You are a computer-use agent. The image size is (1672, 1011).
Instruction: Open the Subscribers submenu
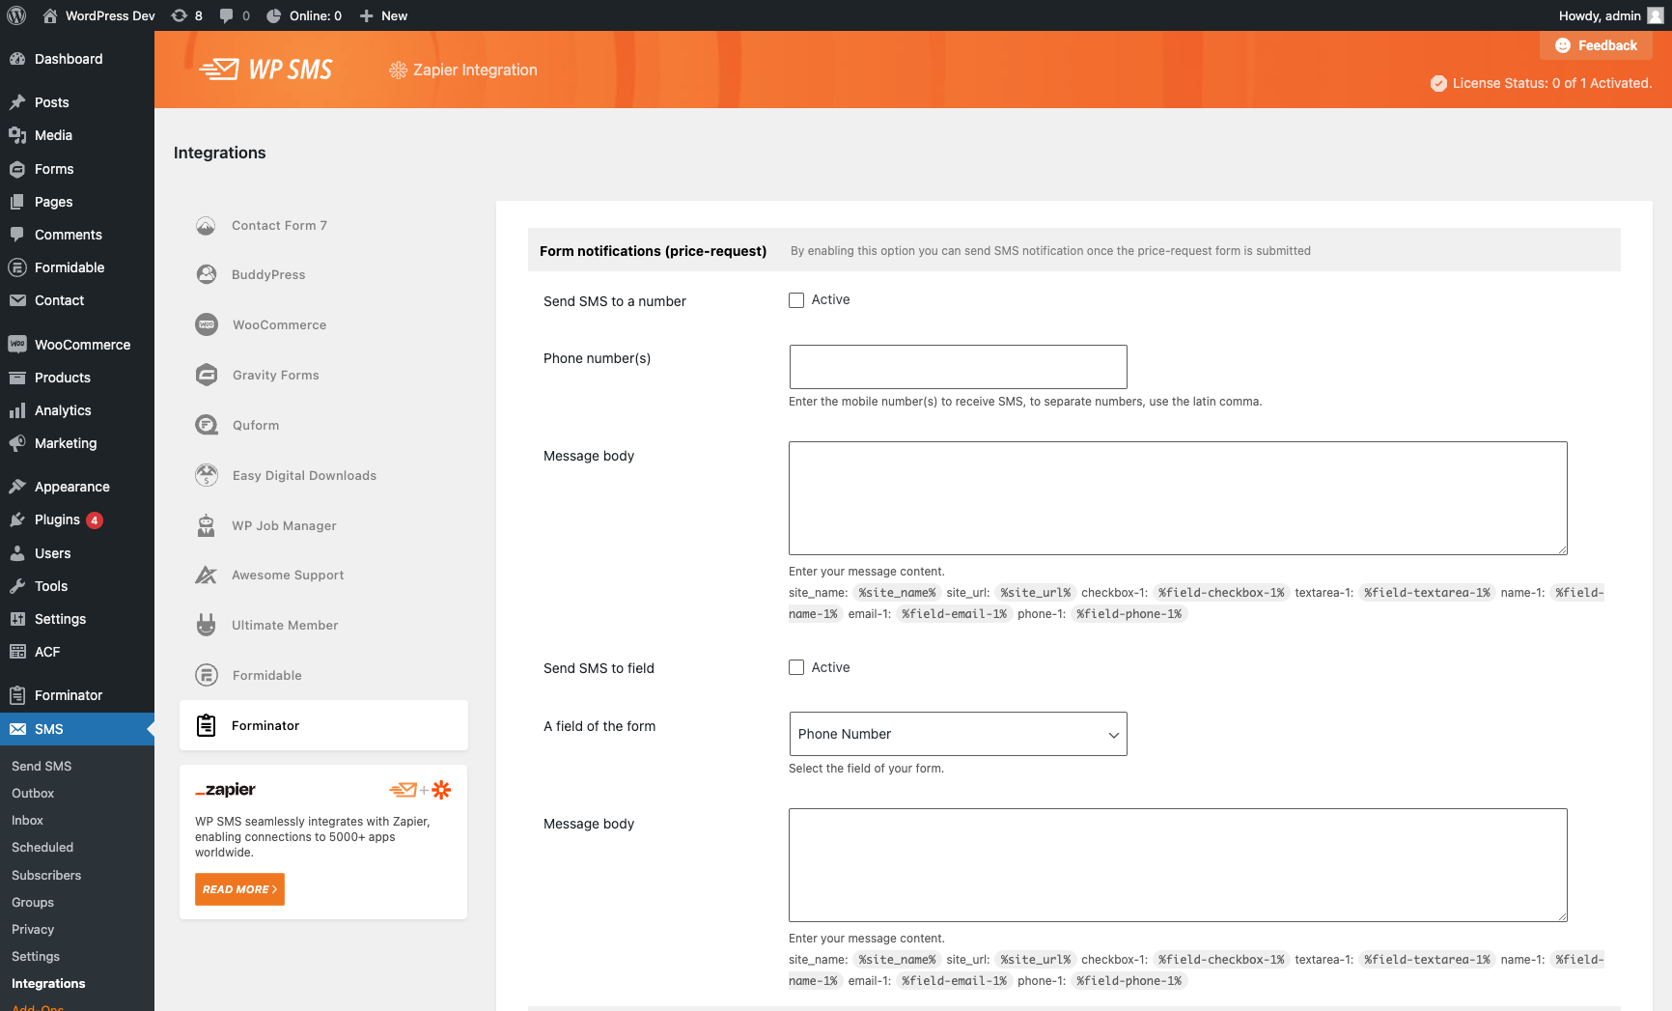click(x=46, y=875)
